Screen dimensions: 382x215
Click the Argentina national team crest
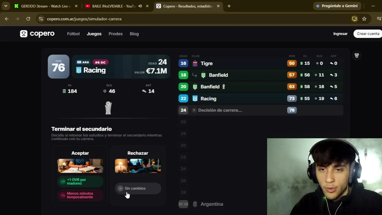pos(195,204)
